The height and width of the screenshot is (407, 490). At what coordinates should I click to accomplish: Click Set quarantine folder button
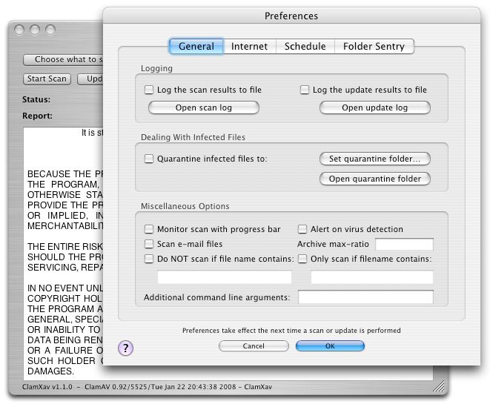pyautogui.click(x=374, y=159)
